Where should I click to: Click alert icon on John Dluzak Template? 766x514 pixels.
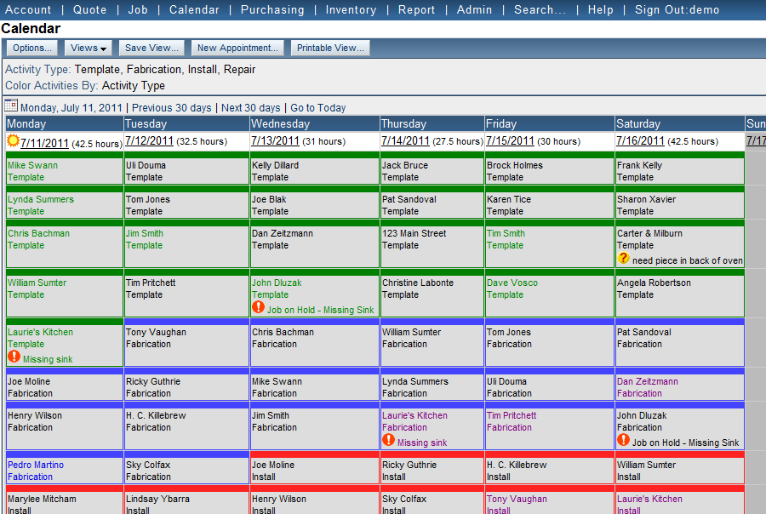(x=258, y=307)
